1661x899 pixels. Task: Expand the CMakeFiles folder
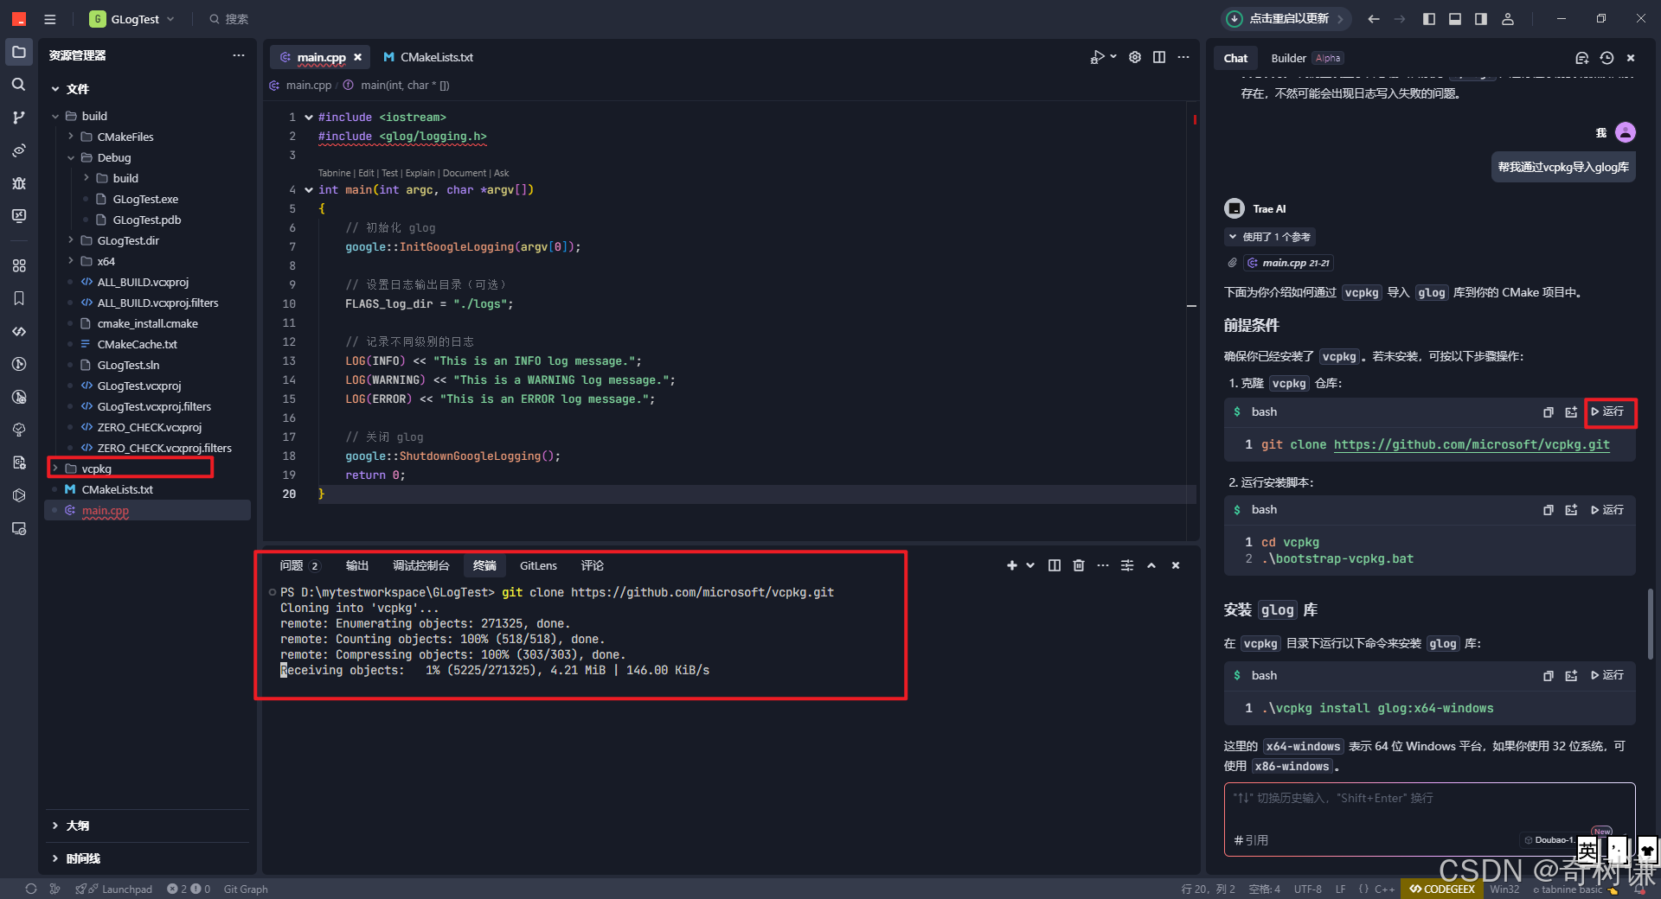coord(71,137)
